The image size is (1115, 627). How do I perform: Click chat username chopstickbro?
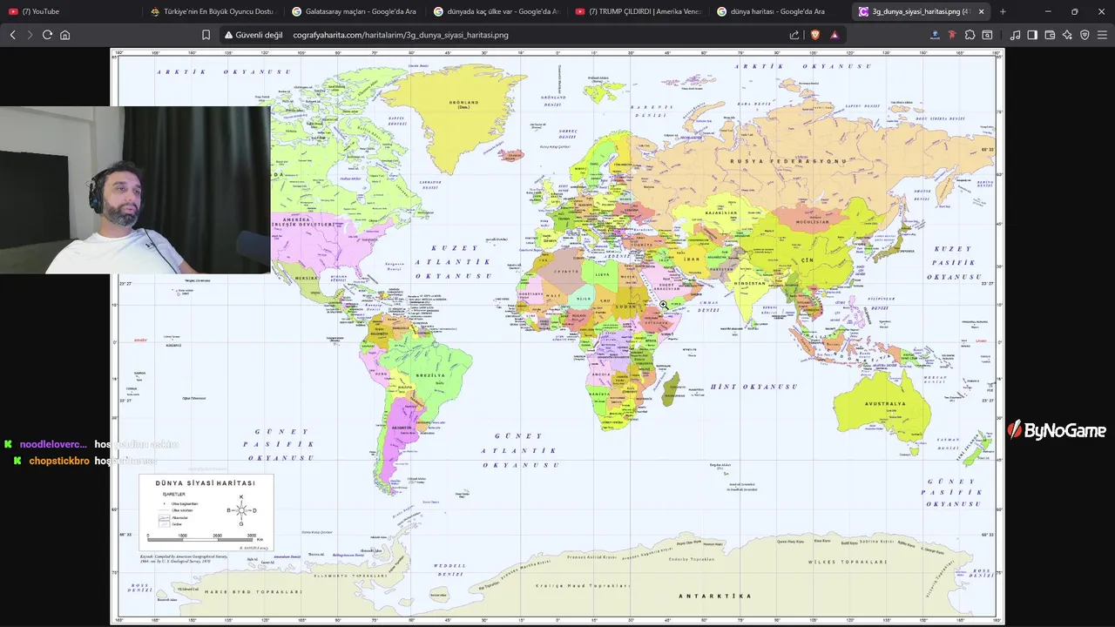(59, 461)
